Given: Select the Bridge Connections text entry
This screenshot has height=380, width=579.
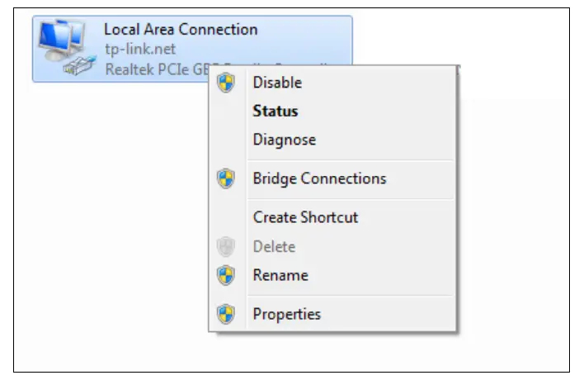Looking at the screenshot, I should coord(319,178).
